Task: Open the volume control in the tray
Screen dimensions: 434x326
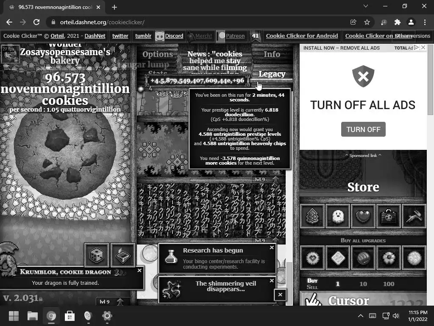Action: (396, 316)
